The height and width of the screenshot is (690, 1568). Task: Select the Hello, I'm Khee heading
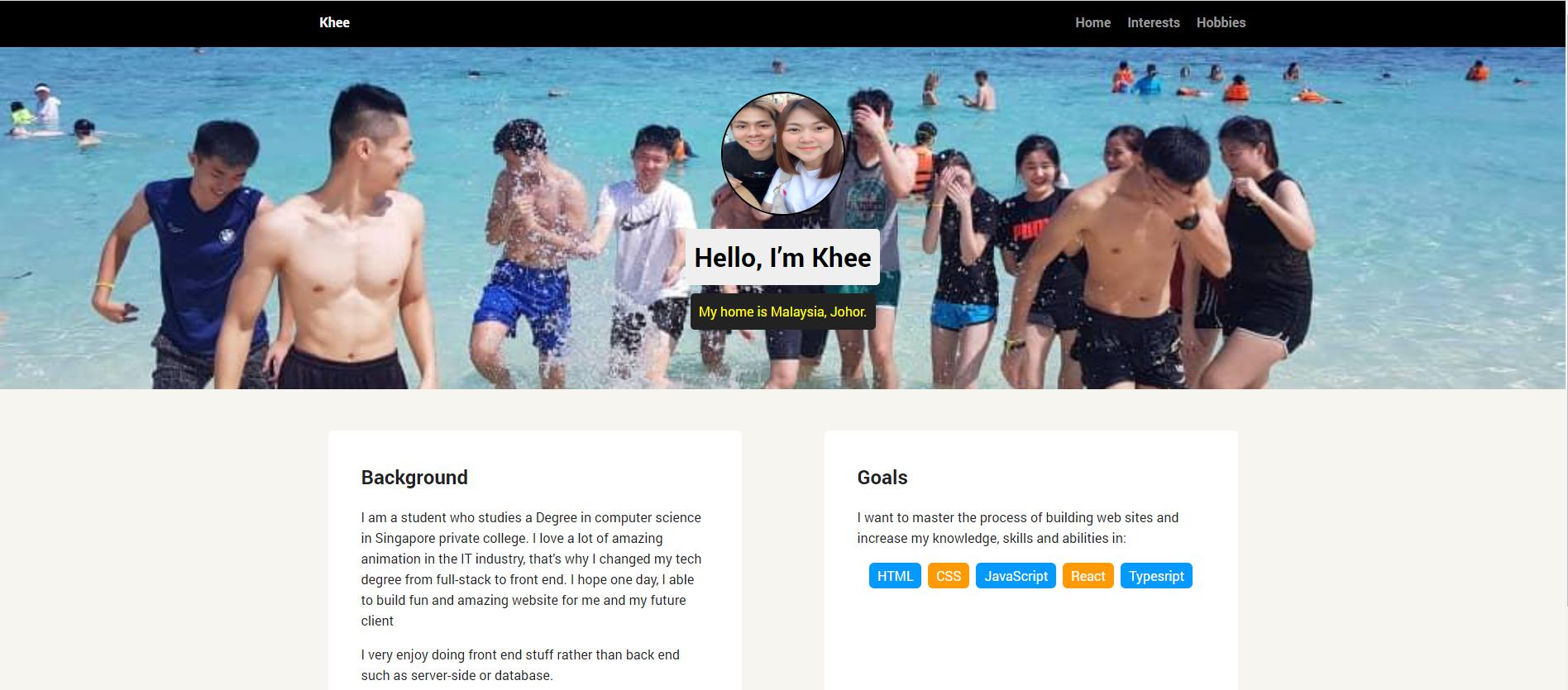(x=782, y=257)
